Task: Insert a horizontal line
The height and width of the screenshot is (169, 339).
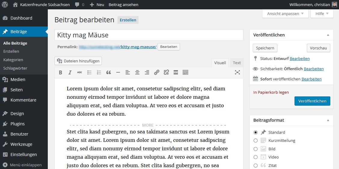Action: coord(118,73)
